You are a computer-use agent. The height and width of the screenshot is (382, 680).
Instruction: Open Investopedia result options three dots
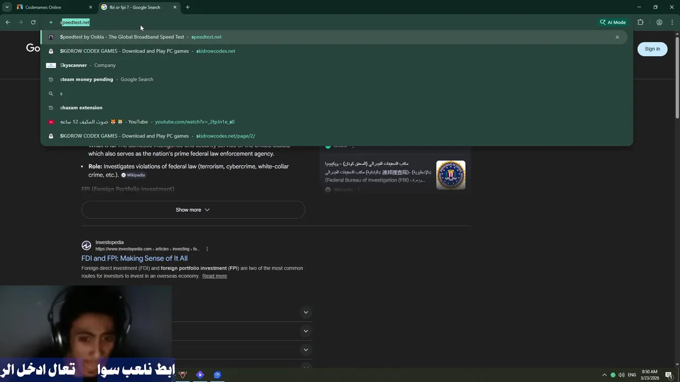click(x=207, y=249)
